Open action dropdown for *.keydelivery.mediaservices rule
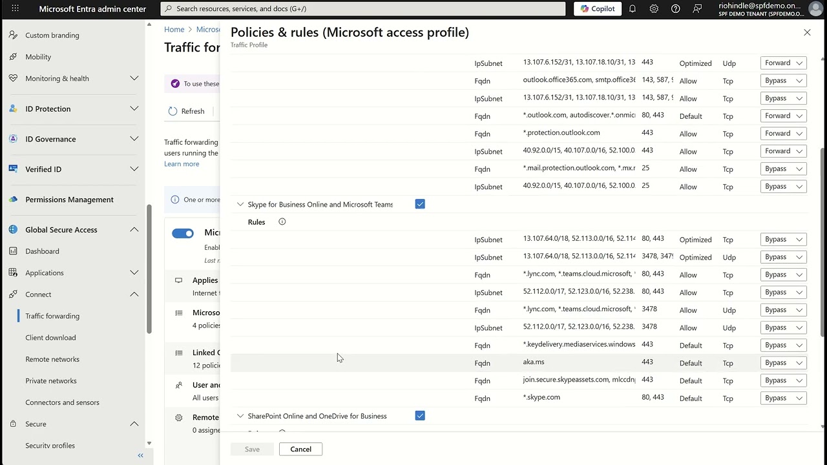 [784, 345]
